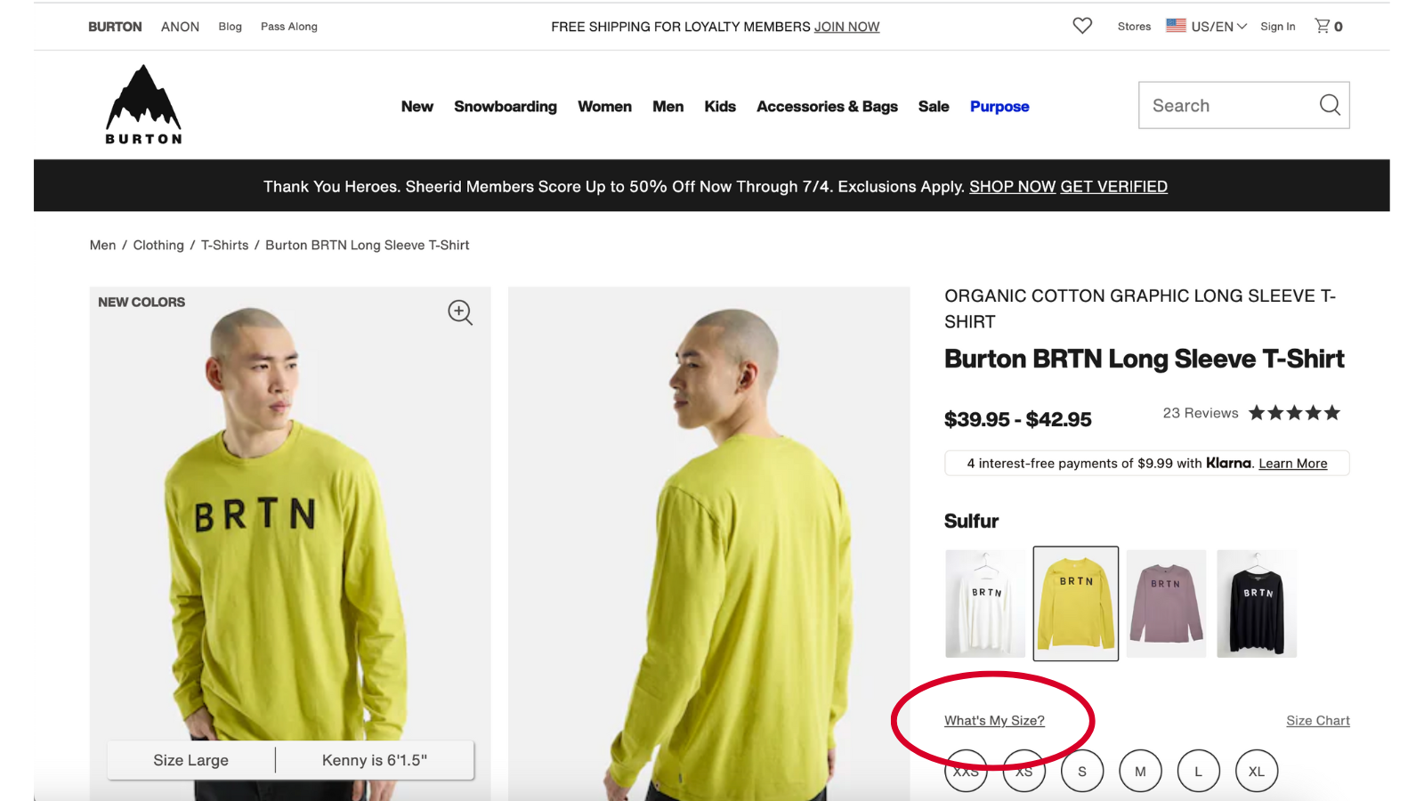Go to Men breadcrumb
1424x801 pixels.
click(102, 245)
